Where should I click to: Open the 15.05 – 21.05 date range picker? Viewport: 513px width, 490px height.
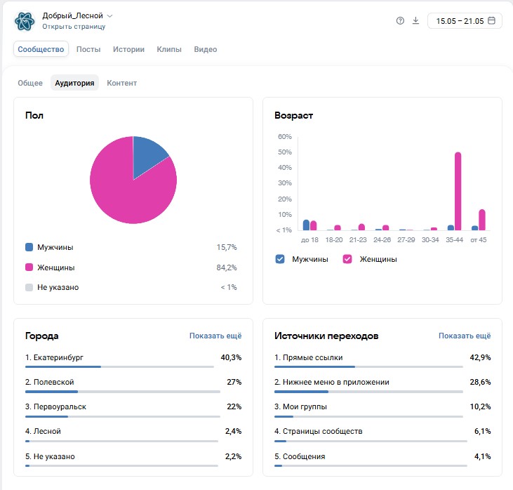tap(465, 21)
